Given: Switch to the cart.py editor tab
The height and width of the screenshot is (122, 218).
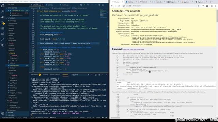Looking at the screenshot, I should coord(50,5).
